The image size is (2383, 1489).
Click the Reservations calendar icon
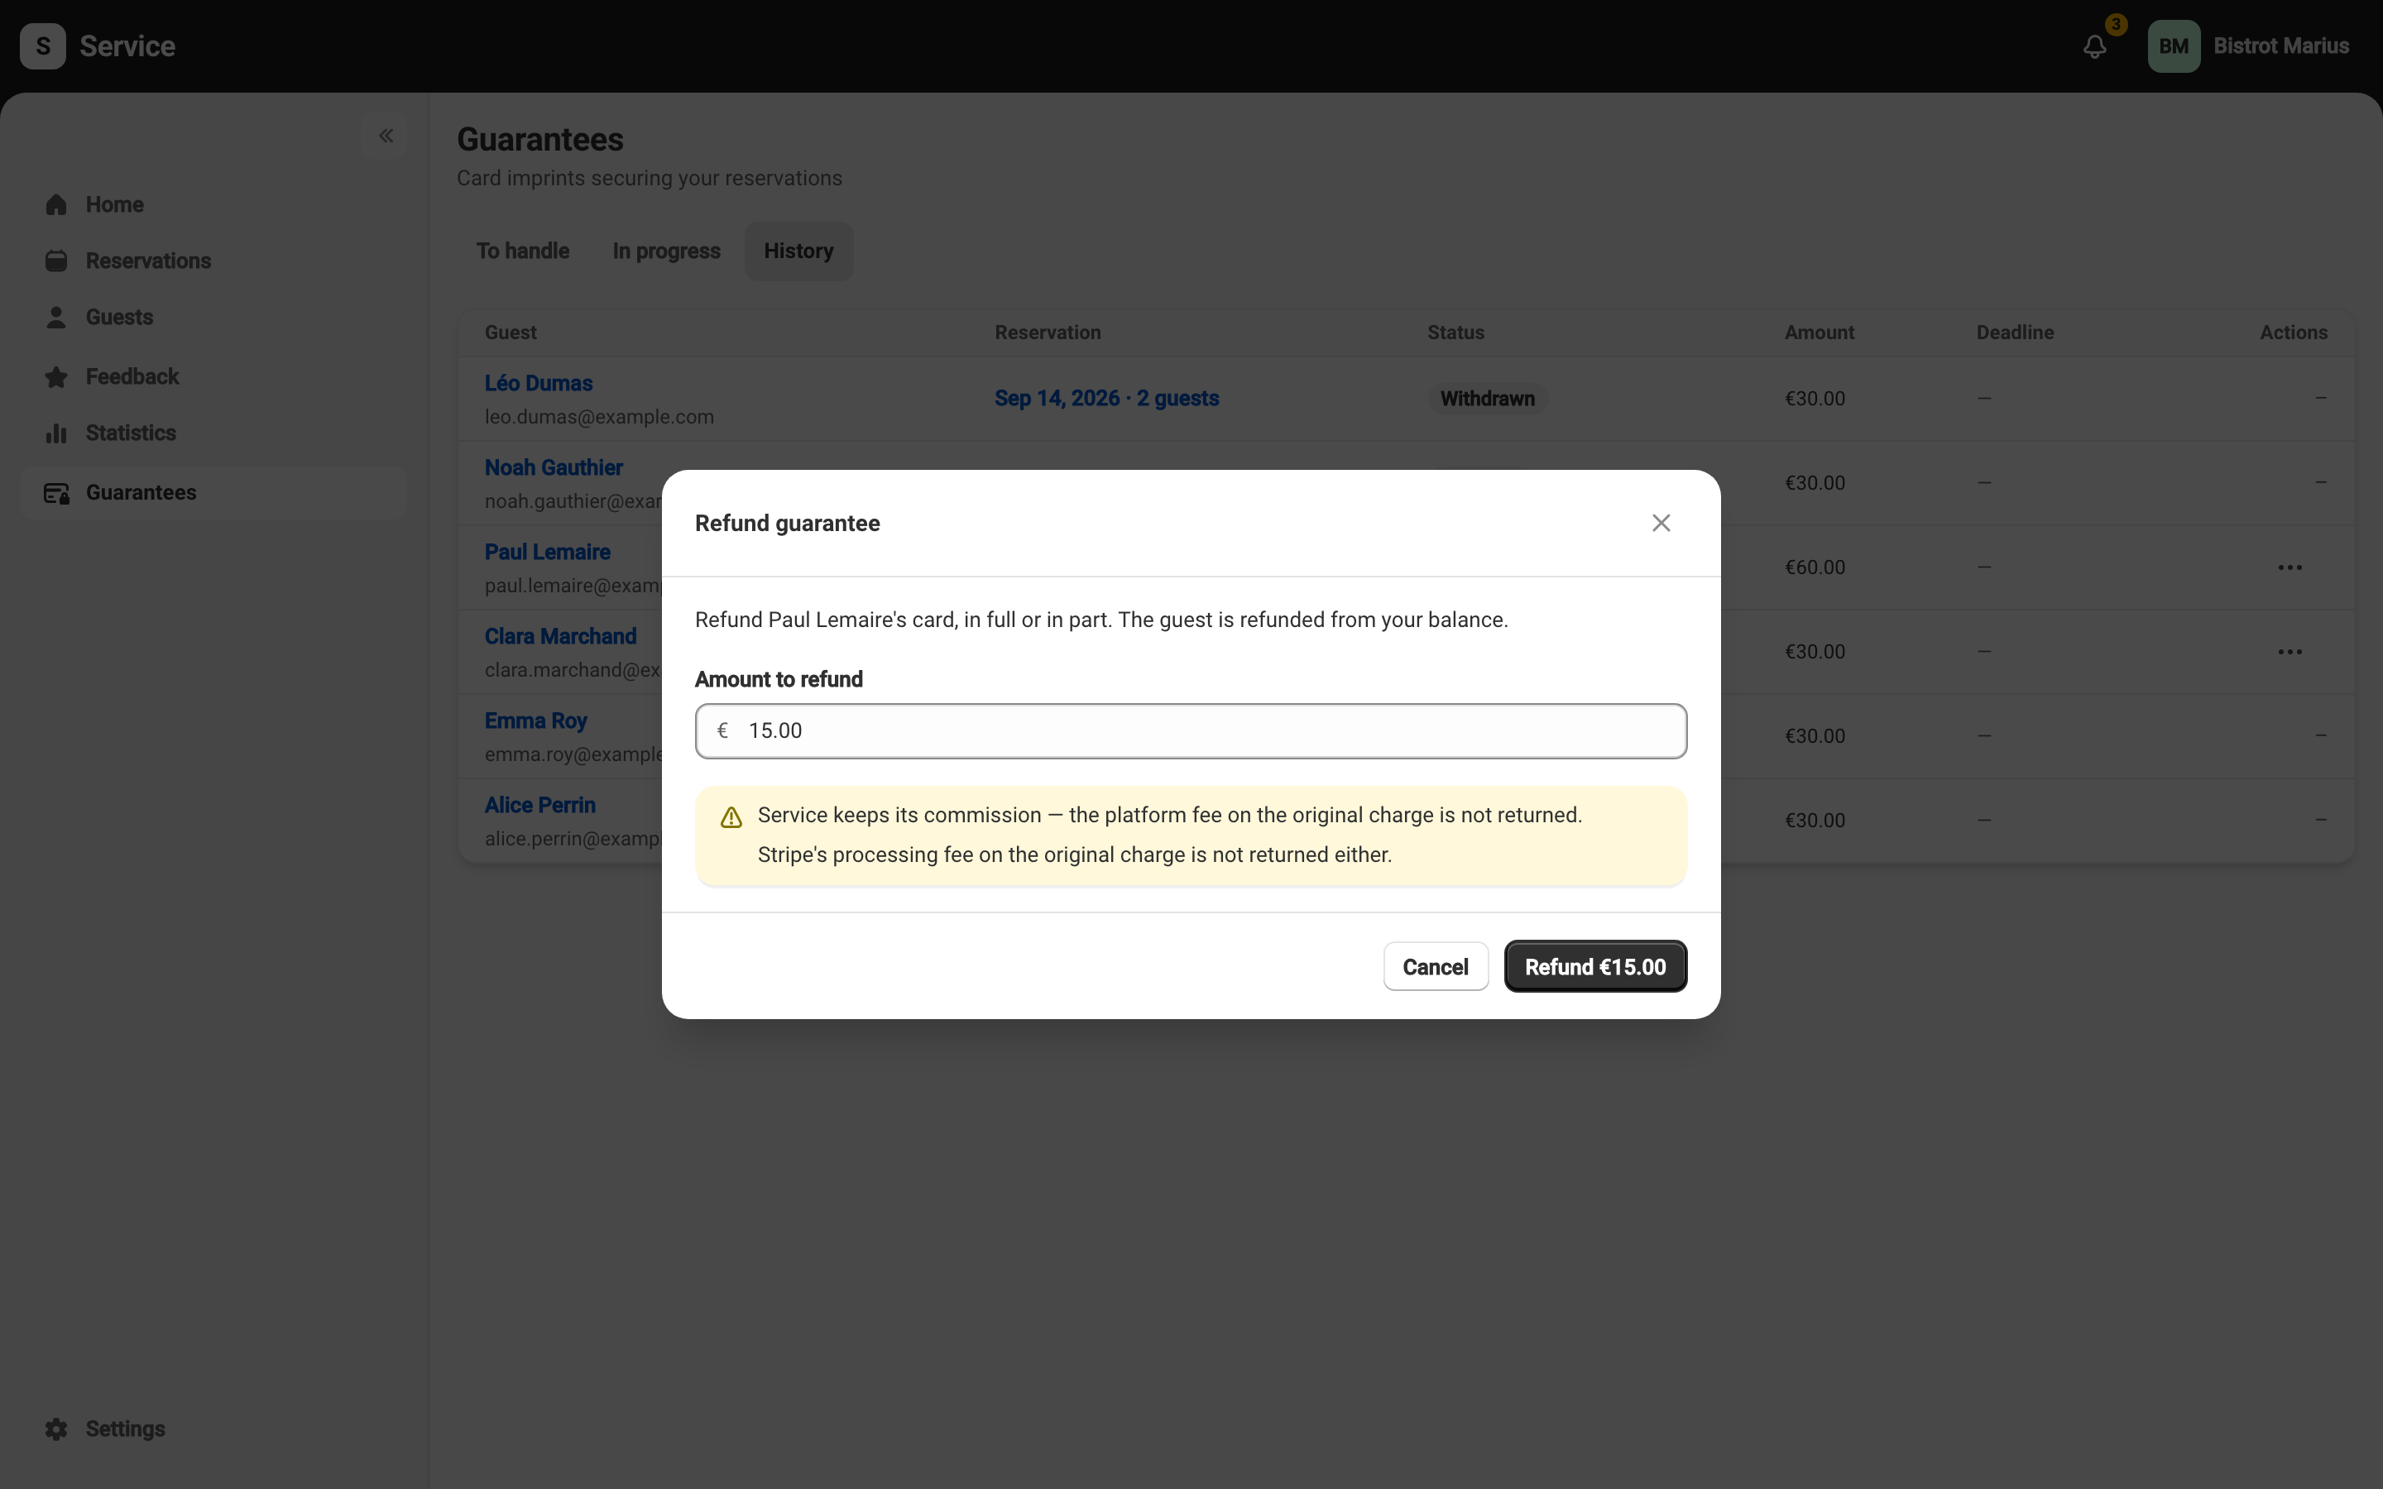click(56, 261)
